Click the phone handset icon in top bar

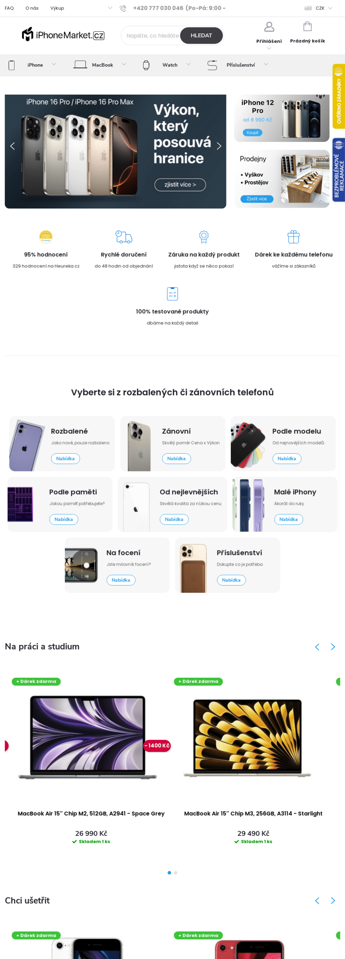coord(123,8)
